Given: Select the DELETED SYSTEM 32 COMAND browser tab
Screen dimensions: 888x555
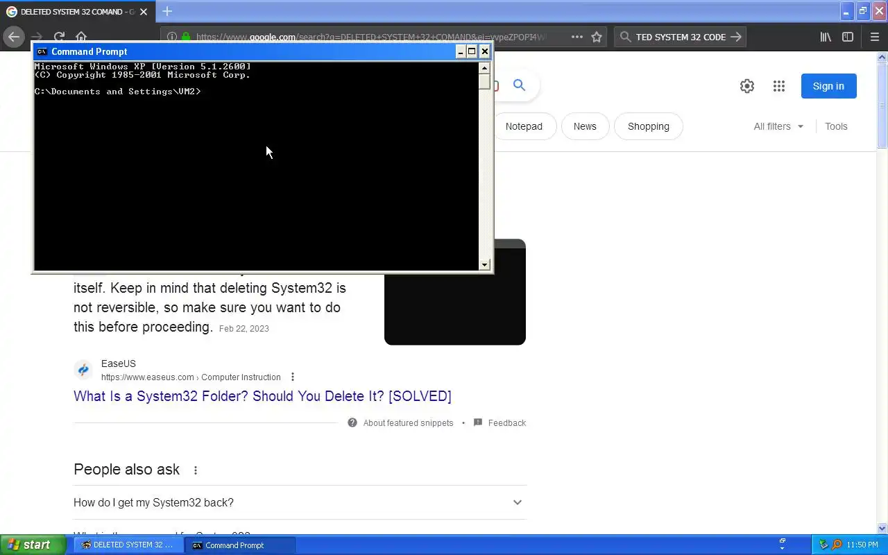Looking at the screenshot, I should tap(78, 12).
